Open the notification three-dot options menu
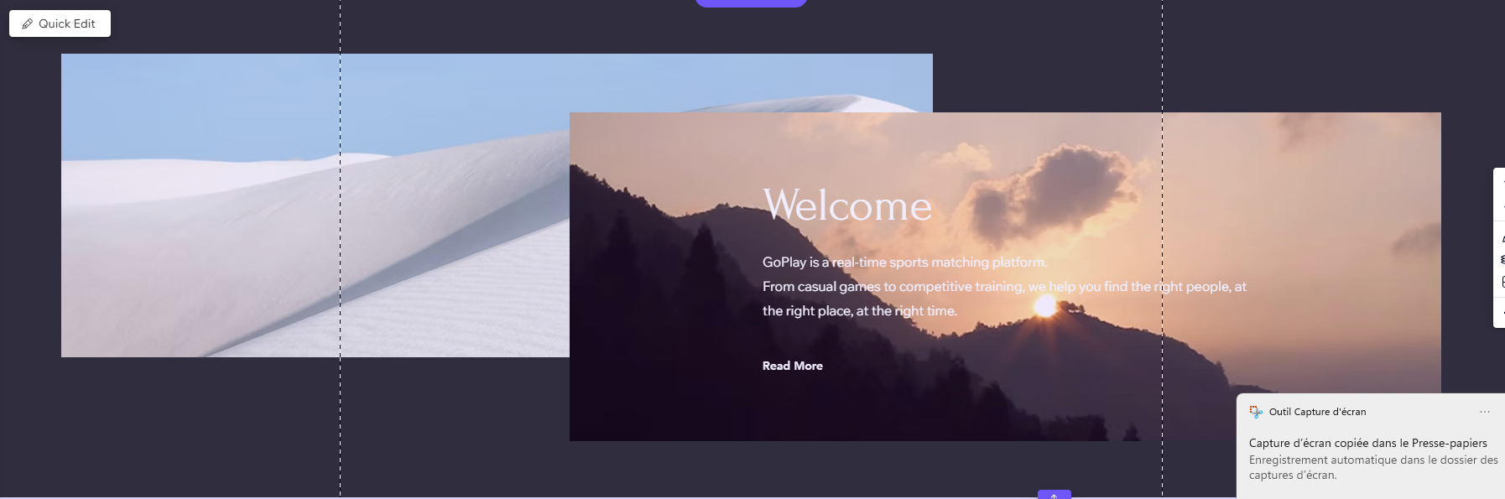 coord(1485,412)
